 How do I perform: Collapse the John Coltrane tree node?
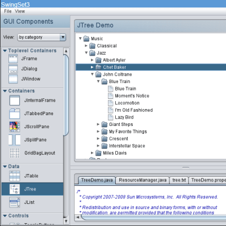tap(92, 74)
